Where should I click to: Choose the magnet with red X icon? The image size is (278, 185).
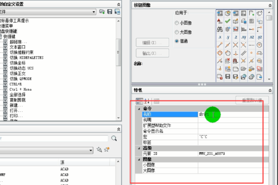click(x=228, y=61)
